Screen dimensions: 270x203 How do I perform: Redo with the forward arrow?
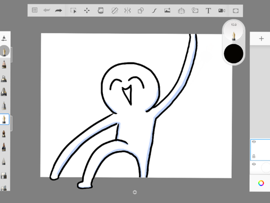58,10
